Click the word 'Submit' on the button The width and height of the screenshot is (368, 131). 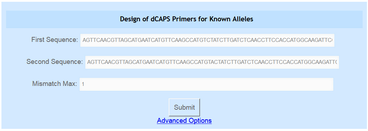coord(184,108)
